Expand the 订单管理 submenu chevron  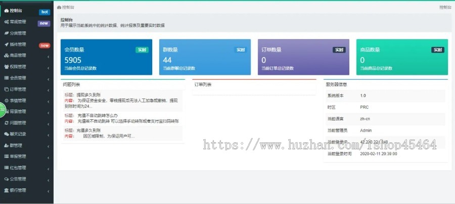pos(48,90)
